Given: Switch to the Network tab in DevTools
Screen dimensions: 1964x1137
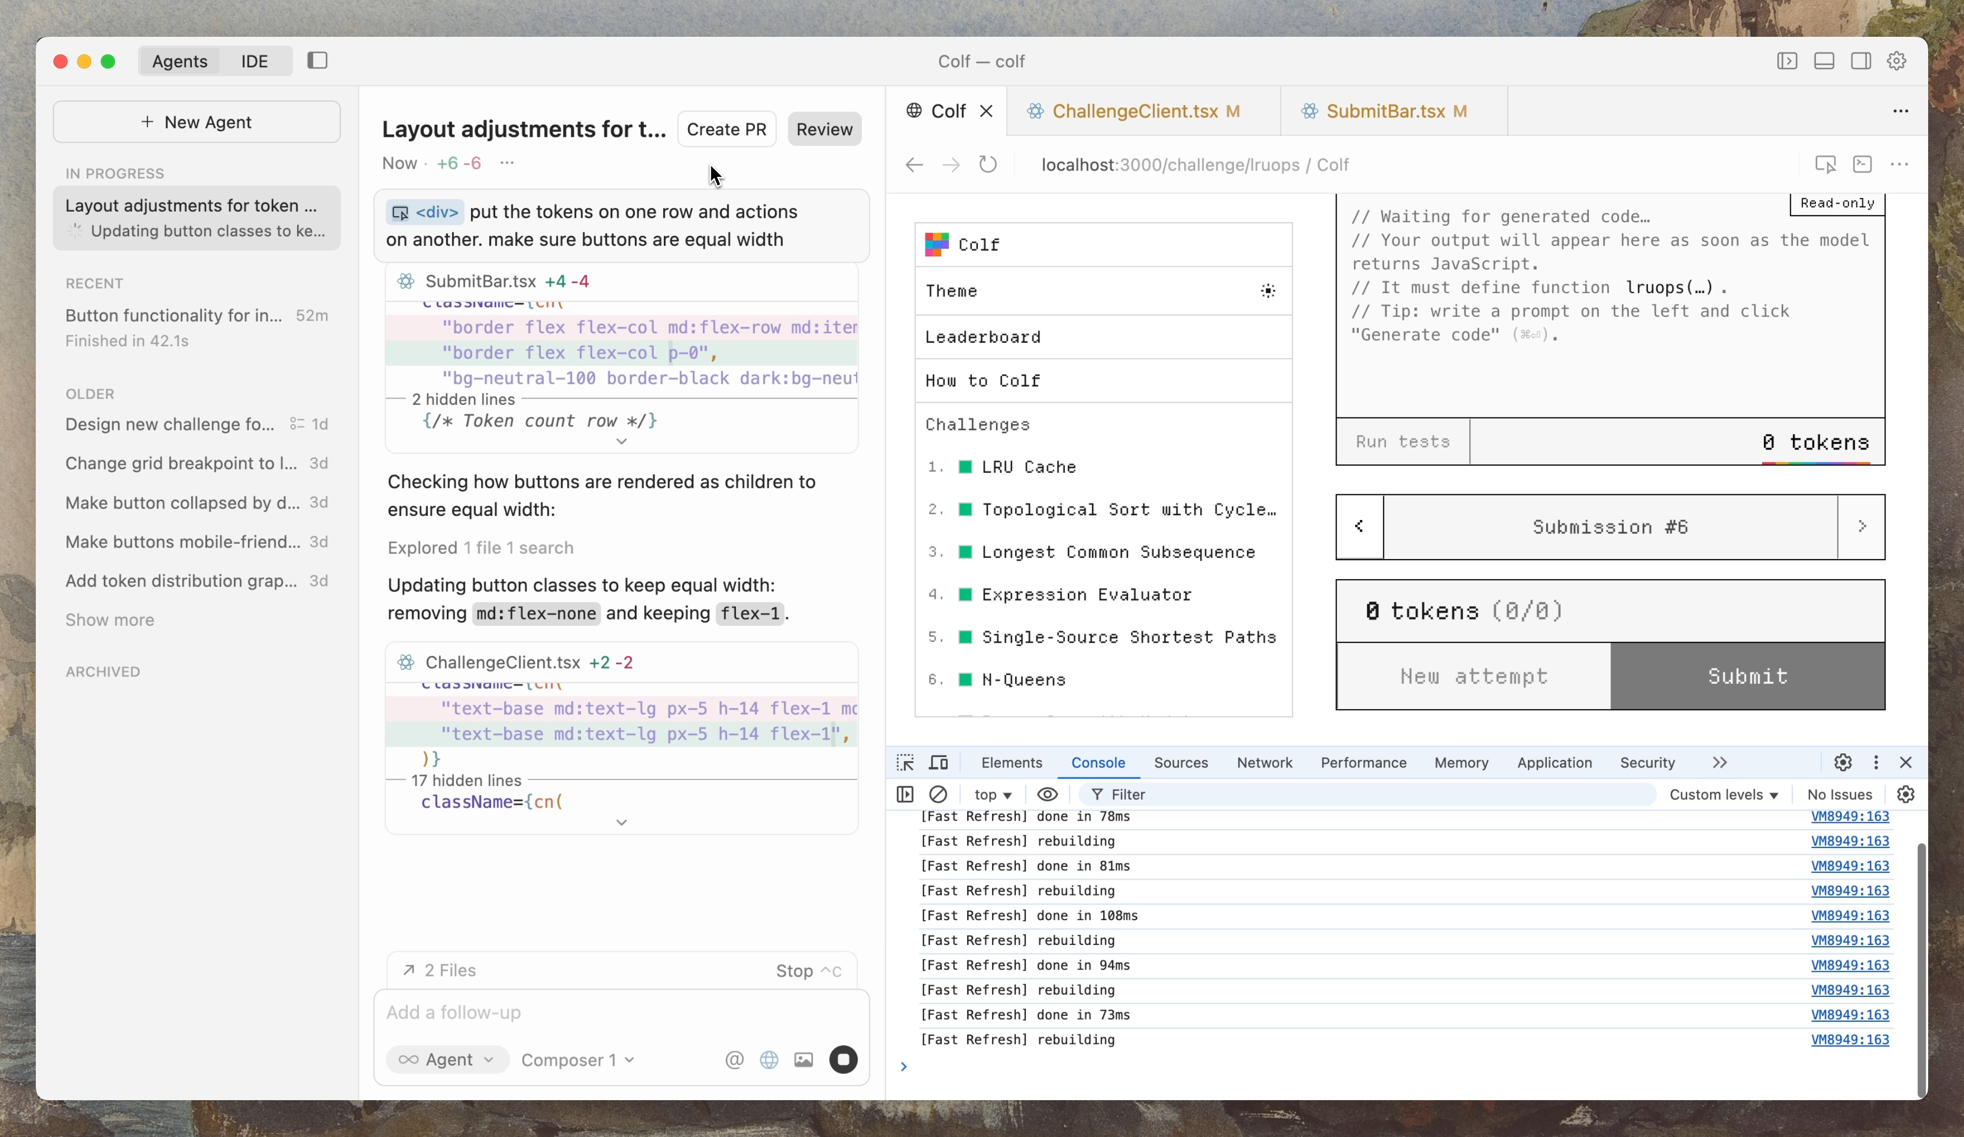Looking at the screenshot, I should pyautogui.click(x=1263, y=762).
